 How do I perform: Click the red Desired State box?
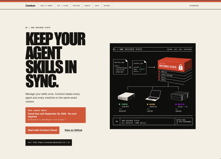click(175, 65)
